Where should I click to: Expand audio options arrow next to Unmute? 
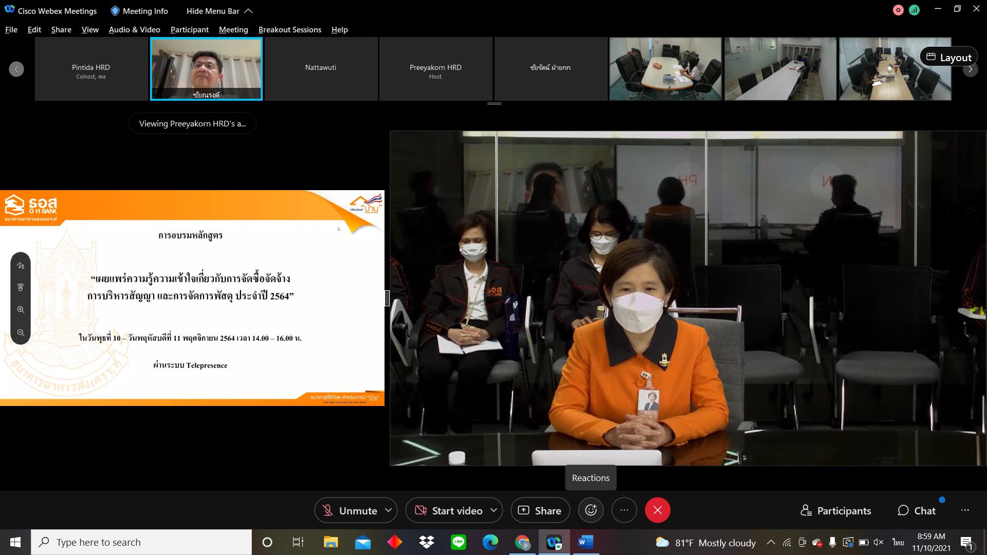click(389, 510)
